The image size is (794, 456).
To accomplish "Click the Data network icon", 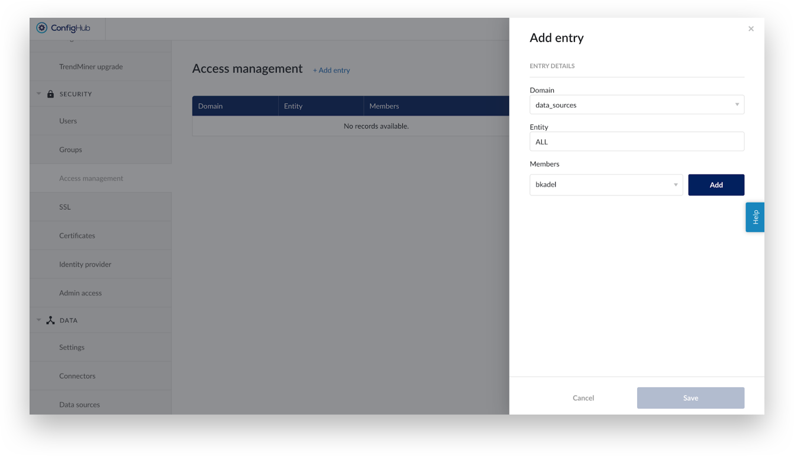I will point(50,320).
